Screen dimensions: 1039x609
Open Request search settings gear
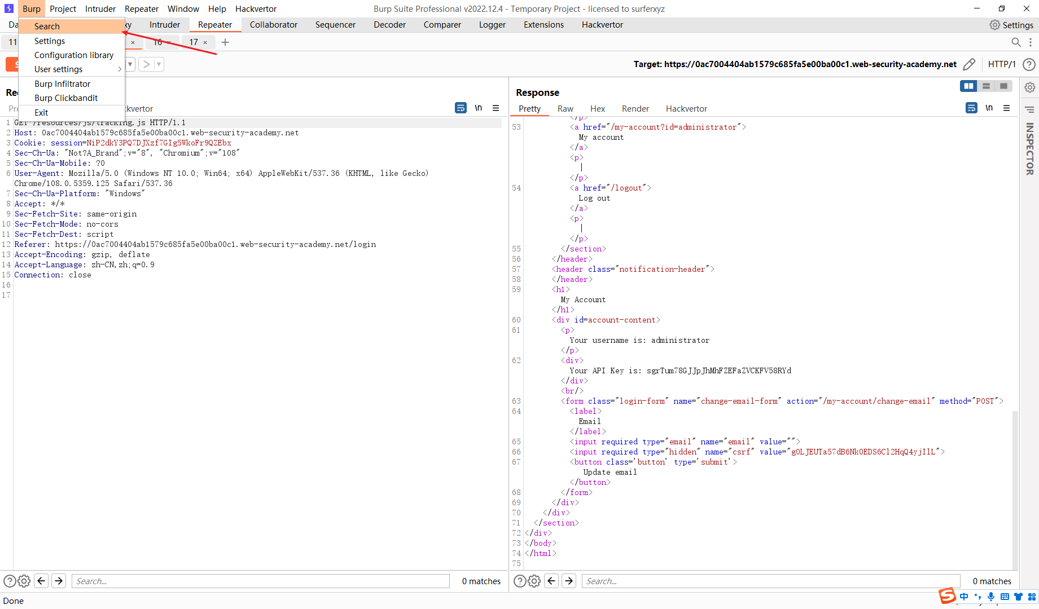click(24, 581)
